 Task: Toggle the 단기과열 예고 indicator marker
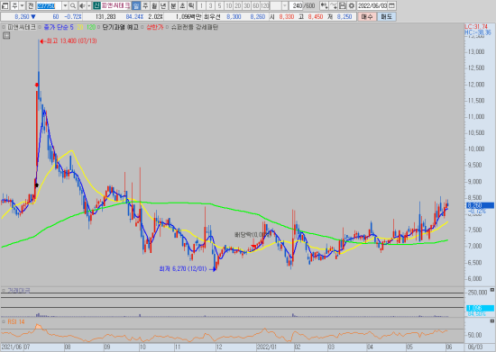pos(98,27)
